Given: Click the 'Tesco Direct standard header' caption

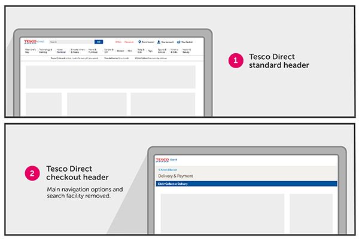Looking at the screenshot, I should pos(279,61).
